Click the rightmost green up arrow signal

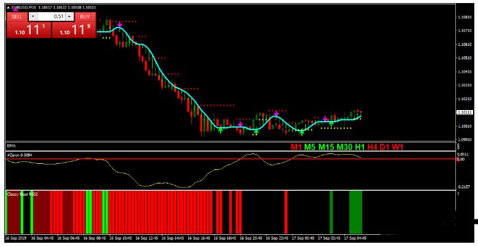click(x=332, y=123)
